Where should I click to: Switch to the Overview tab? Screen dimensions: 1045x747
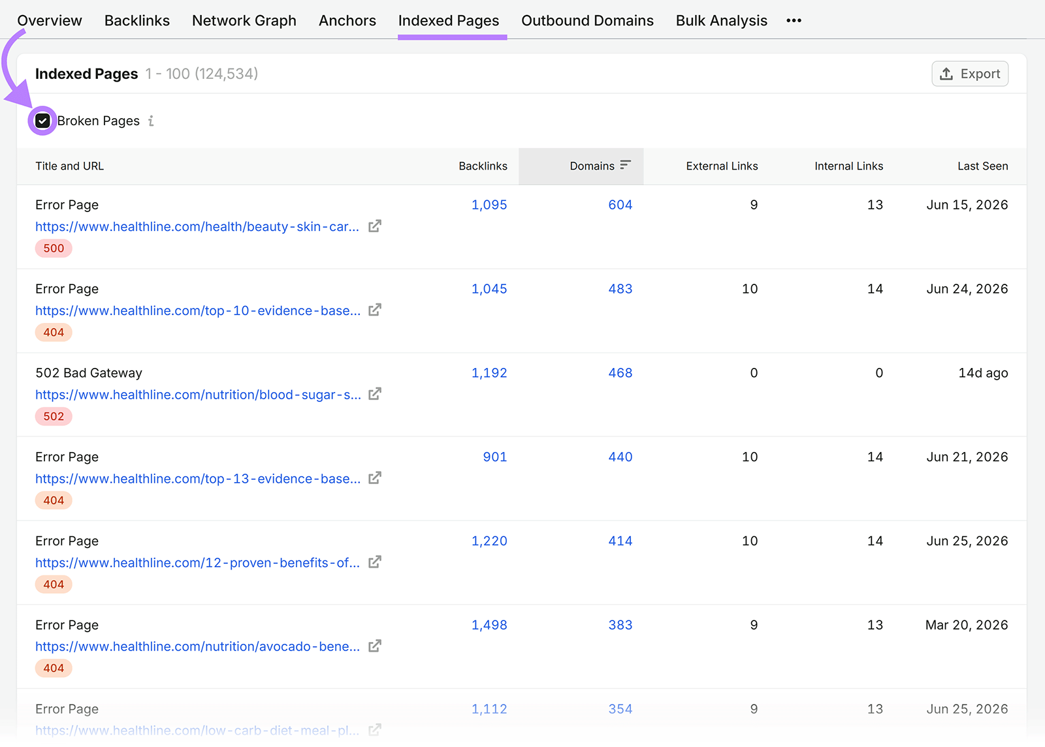[50, 21]
